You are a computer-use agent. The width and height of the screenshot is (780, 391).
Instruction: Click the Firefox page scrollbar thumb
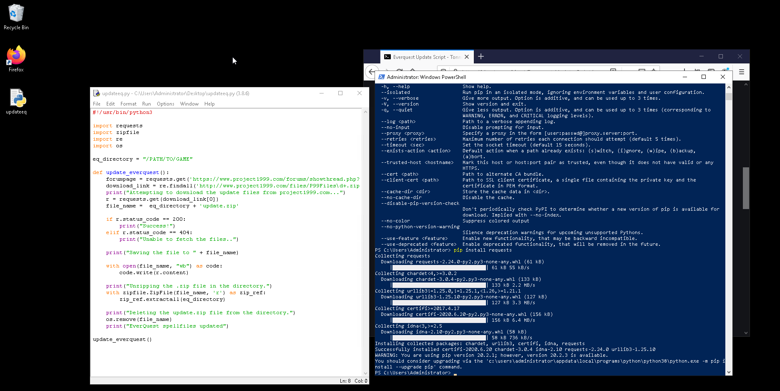746,188
